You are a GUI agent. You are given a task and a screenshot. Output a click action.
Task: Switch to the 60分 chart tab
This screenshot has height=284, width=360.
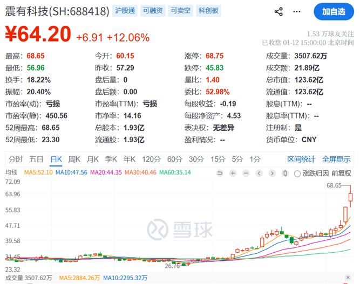pos(174,159)
